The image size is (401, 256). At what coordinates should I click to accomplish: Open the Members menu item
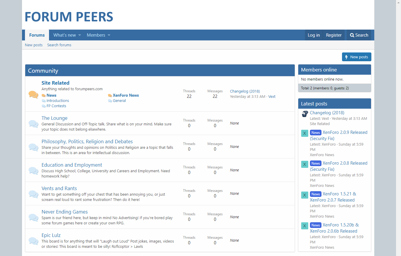[96, 35]
